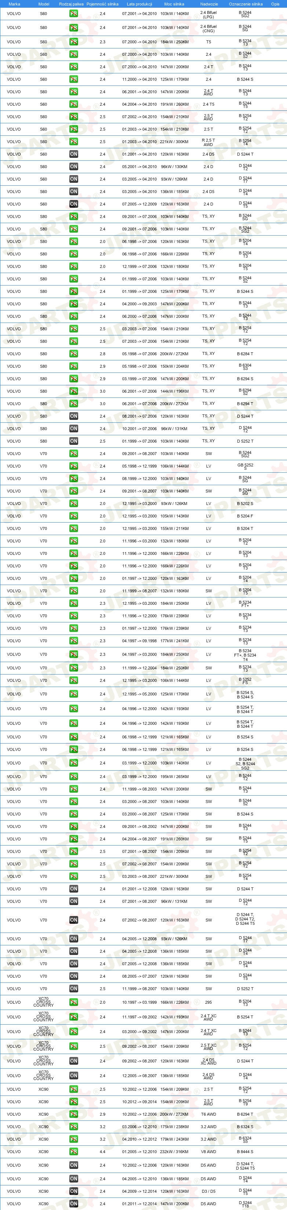
Task: Select diesel ON icon in V70 D 5252 T row
Action: [x=74, y=988]
